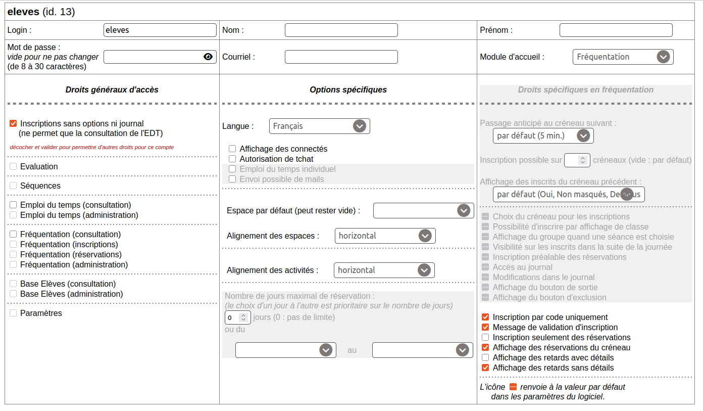
Task: Click the red 'décocher et valider' note
Action: click(x=92, y=148)
